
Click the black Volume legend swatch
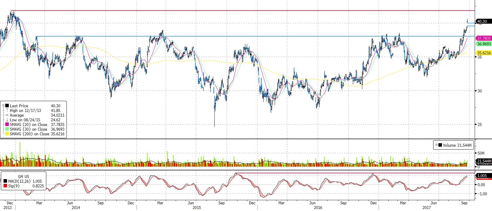click(x=440, y=145)
